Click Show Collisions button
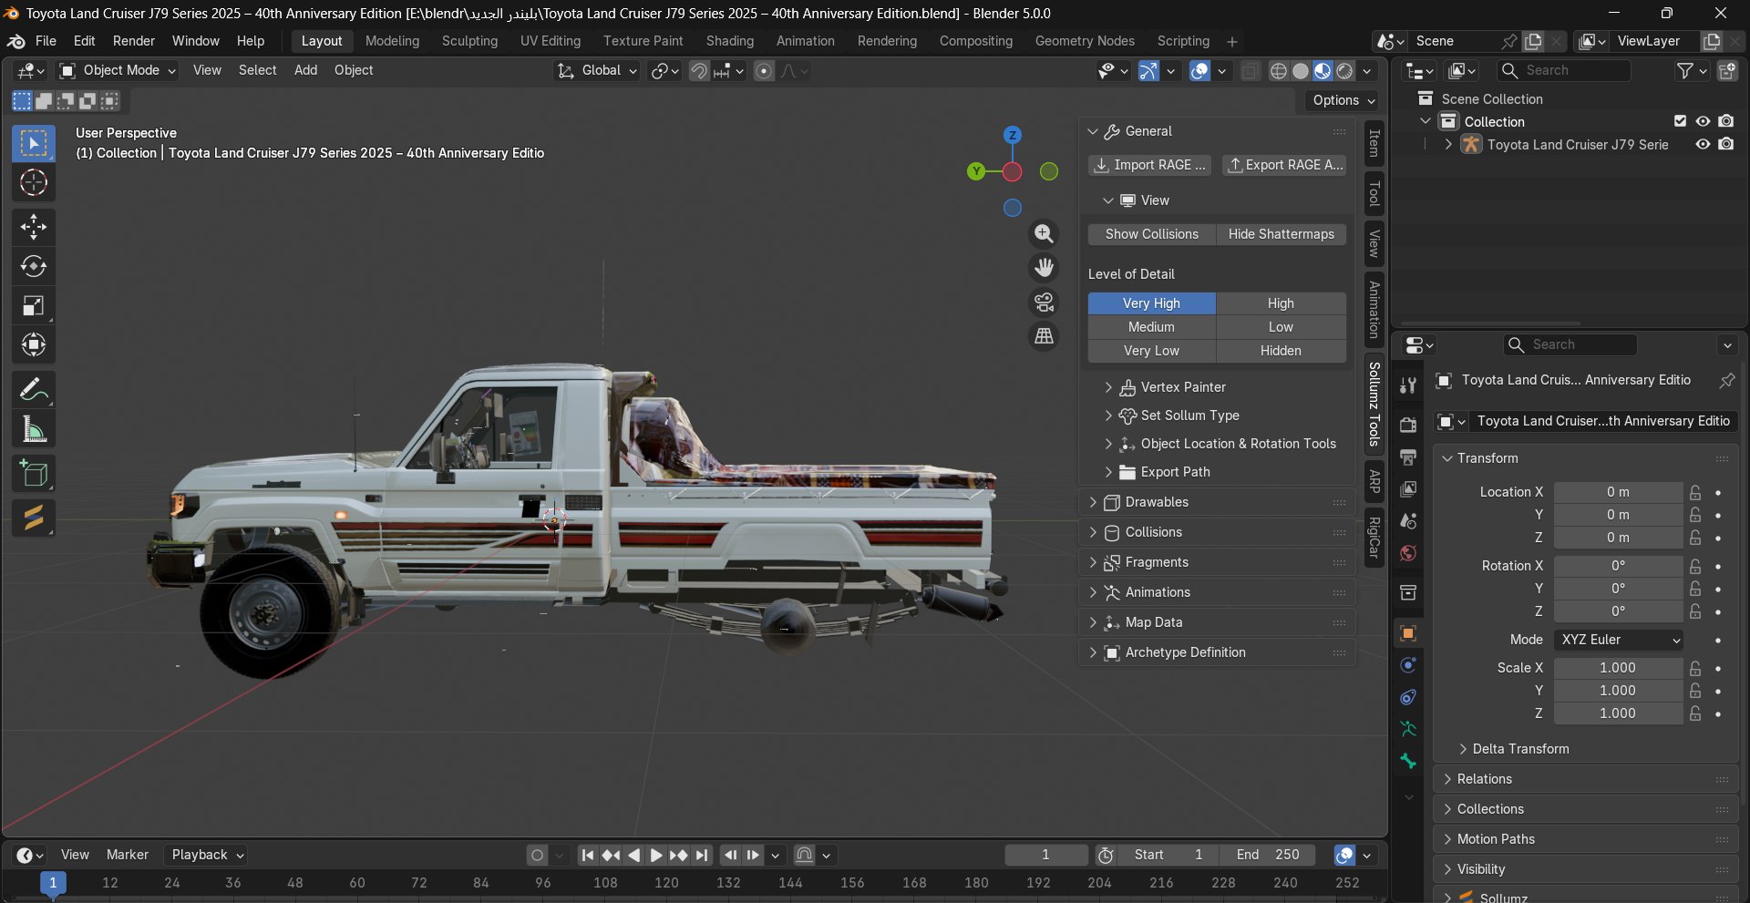The width and height of the screenshot is (1750, 903). tap(1152, 234)
